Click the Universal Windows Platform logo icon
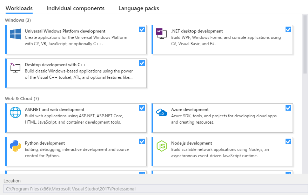Image resolution: width=308 pixels, height=195 pixels. (15, 34)
